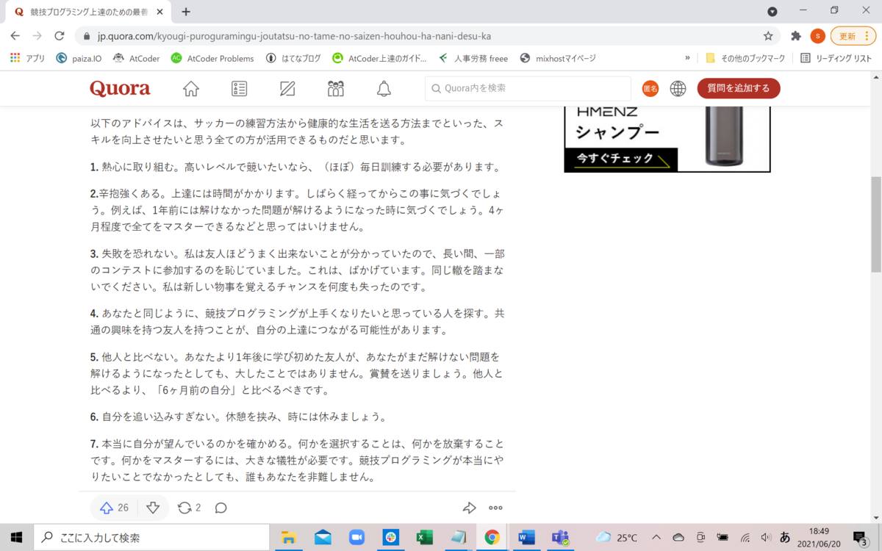Screen dimensions: 882x551
Task: Open more options on the answer
Action: (495, 507)
